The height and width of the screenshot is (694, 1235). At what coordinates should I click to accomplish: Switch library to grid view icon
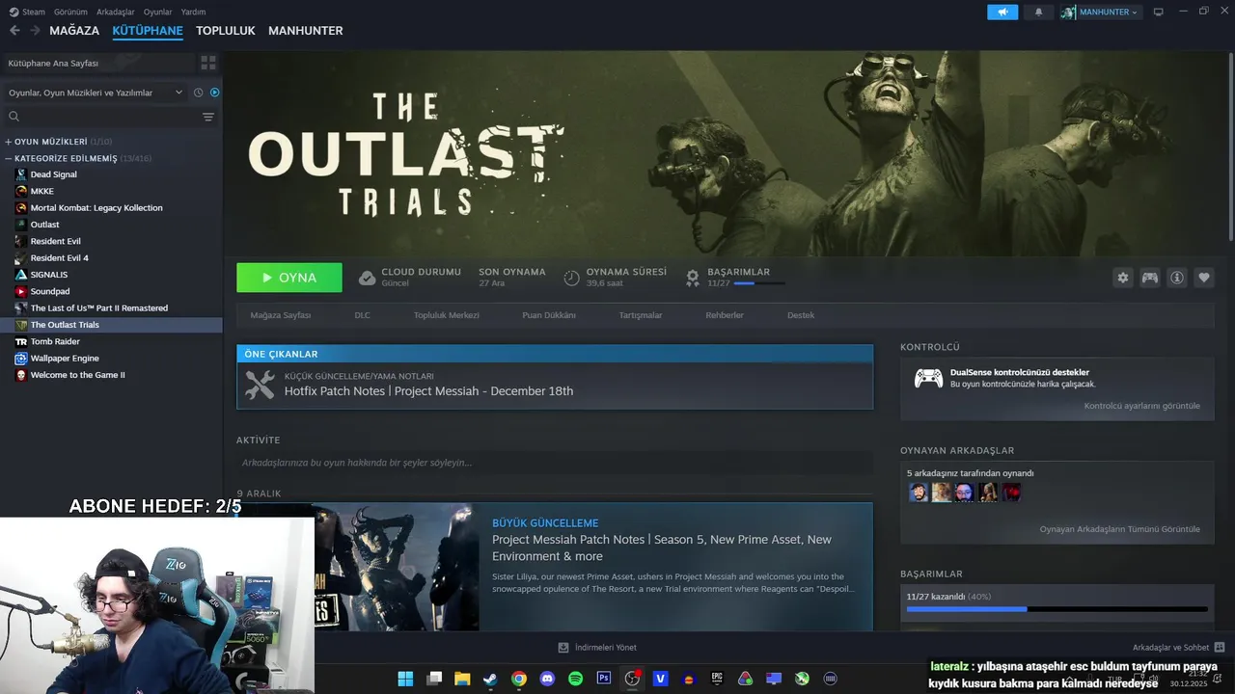[x=208, y=63]
